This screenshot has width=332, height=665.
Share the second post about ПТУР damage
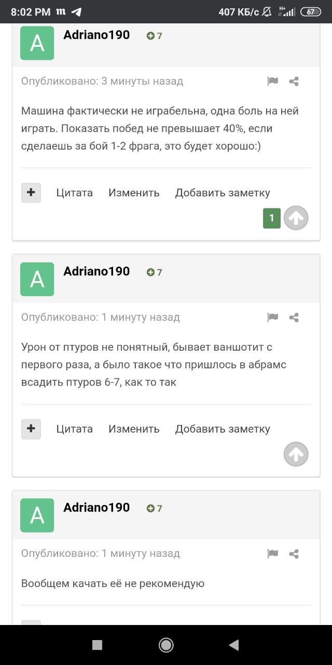coord(294,317)
